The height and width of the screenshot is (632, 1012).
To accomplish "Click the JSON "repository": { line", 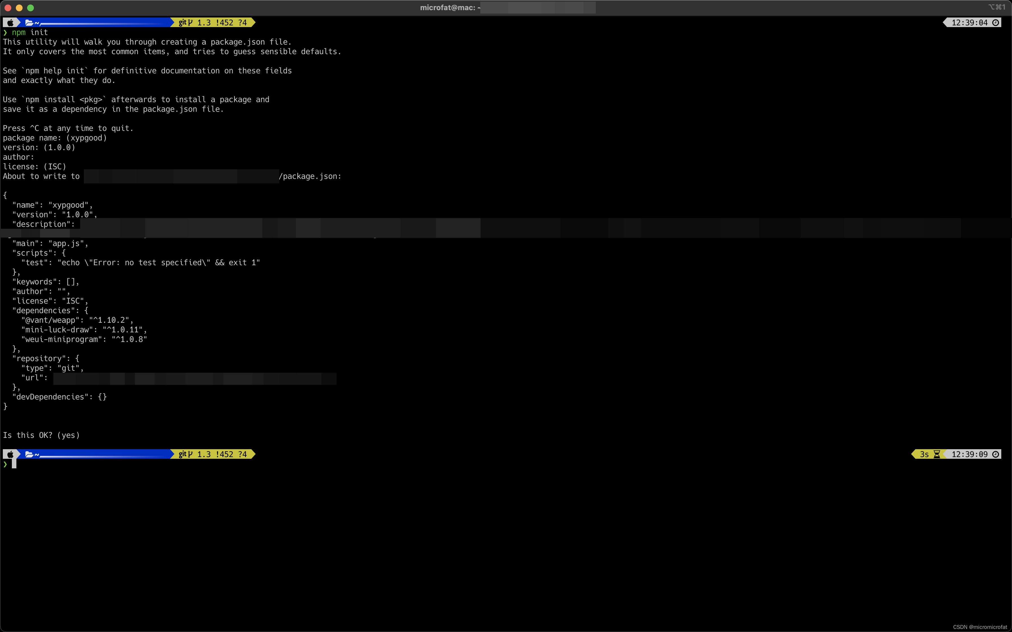I will (x=45, y=359).
